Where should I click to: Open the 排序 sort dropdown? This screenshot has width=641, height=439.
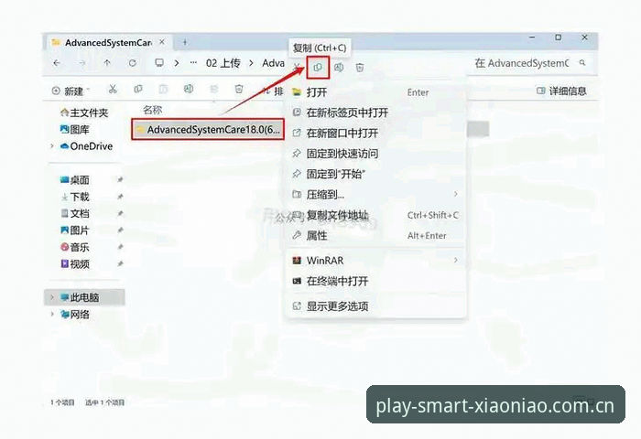[273, 91]
